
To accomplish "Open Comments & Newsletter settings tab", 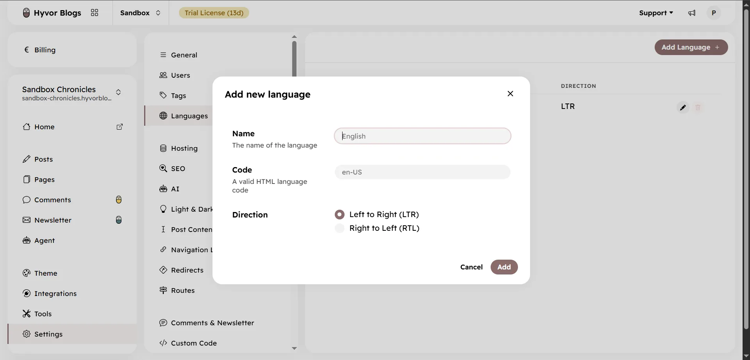I will coord(207,323).
